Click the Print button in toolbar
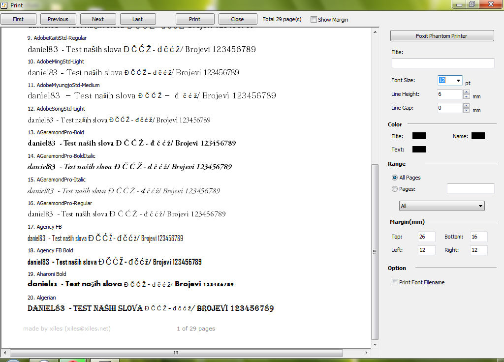This screenshot has height=362, width=504. (x=195, y=19)
